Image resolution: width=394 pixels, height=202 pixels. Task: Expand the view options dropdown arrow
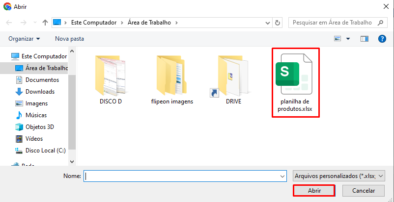348,38
